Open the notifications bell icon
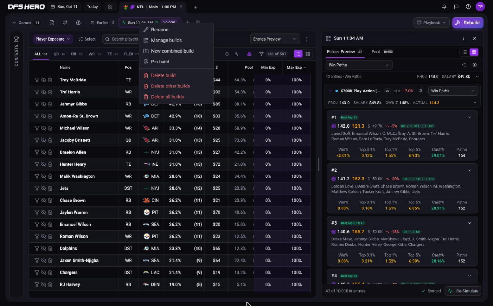493x306 pixels. tap(444, 7)
